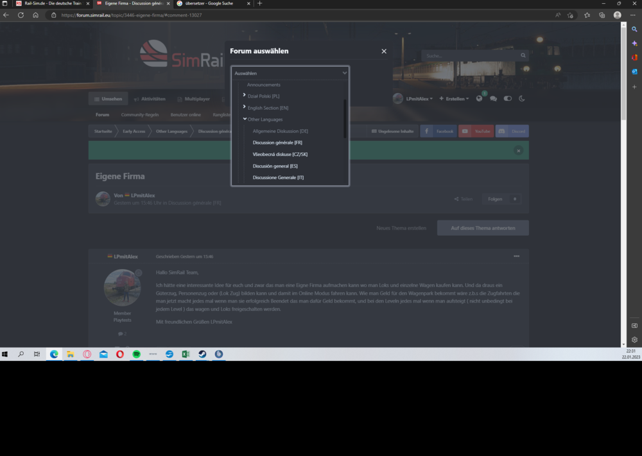Screen dimensions: 642x456
Task: Open browser settings three-dot menu
Action: click(633, 15)
